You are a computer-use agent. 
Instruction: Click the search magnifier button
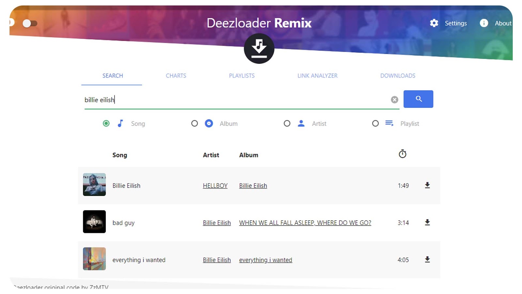pyautogui.click(x=418, y=99)
